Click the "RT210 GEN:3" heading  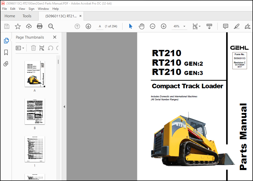[177, 72]
